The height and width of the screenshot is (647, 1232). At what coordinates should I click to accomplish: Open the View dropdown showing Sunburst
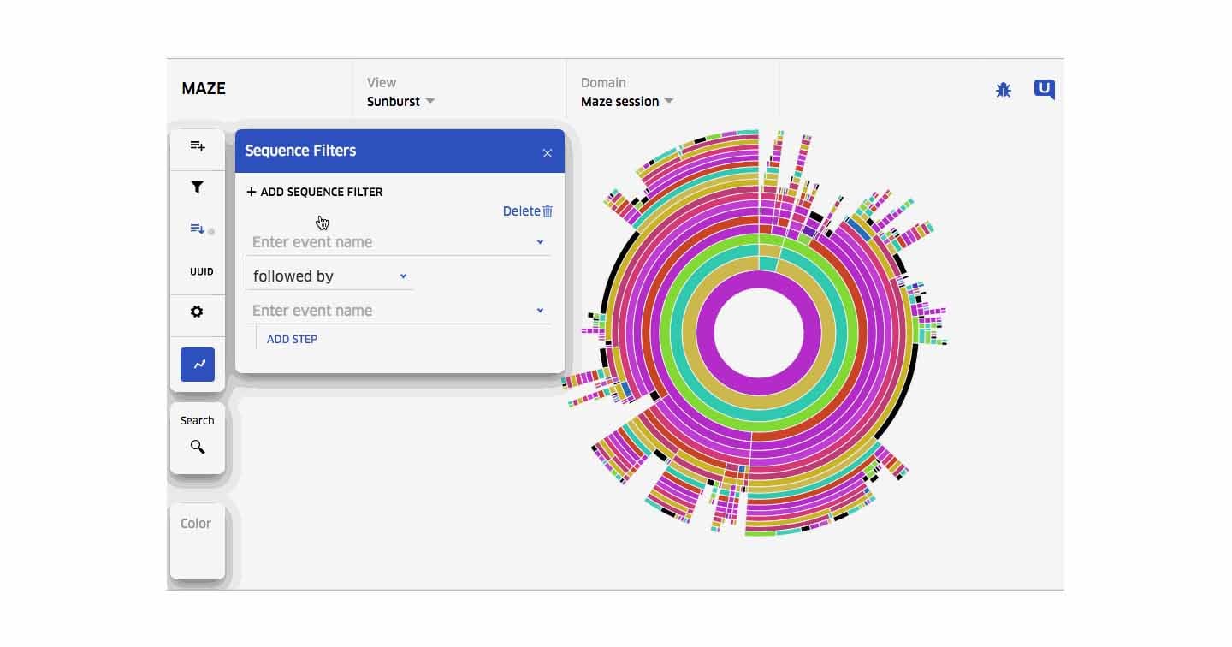(x=400, y=101)
